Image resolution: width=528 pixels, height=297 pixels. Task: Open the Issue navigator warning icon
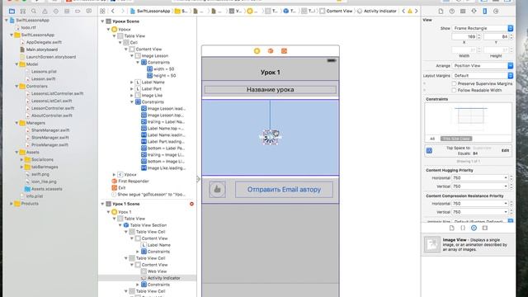pyautogui.click(x=45, y=11)
